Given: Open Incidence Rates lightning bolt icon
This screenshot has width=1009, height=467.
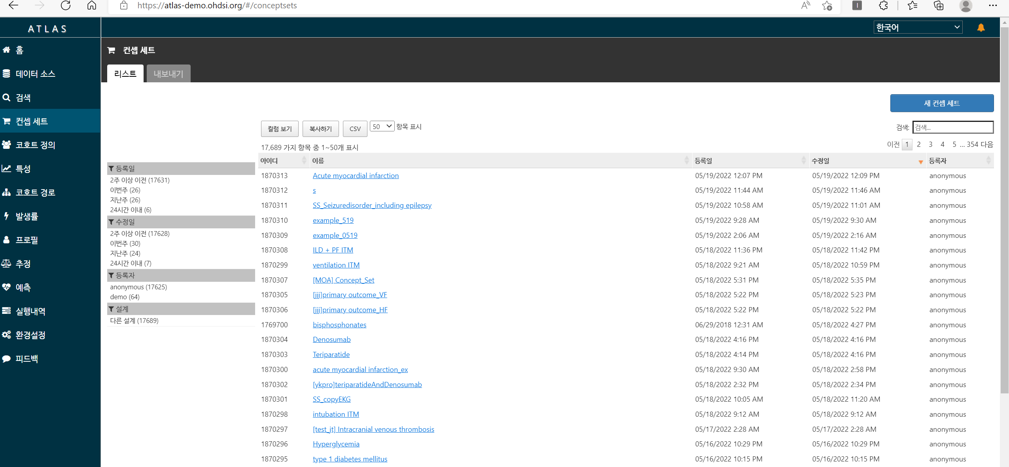Looking at the screenshot, I should click(x=6, y=216).
